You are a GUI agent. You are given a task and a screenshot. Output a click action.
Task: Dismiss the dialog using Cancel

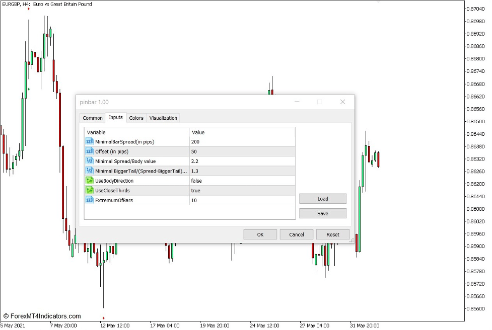pos(296,234)
